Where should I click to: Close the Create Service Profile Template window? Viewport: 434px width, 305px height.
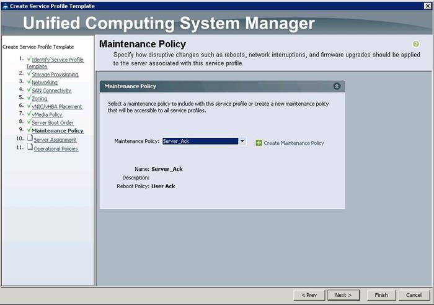pos(428,6)
